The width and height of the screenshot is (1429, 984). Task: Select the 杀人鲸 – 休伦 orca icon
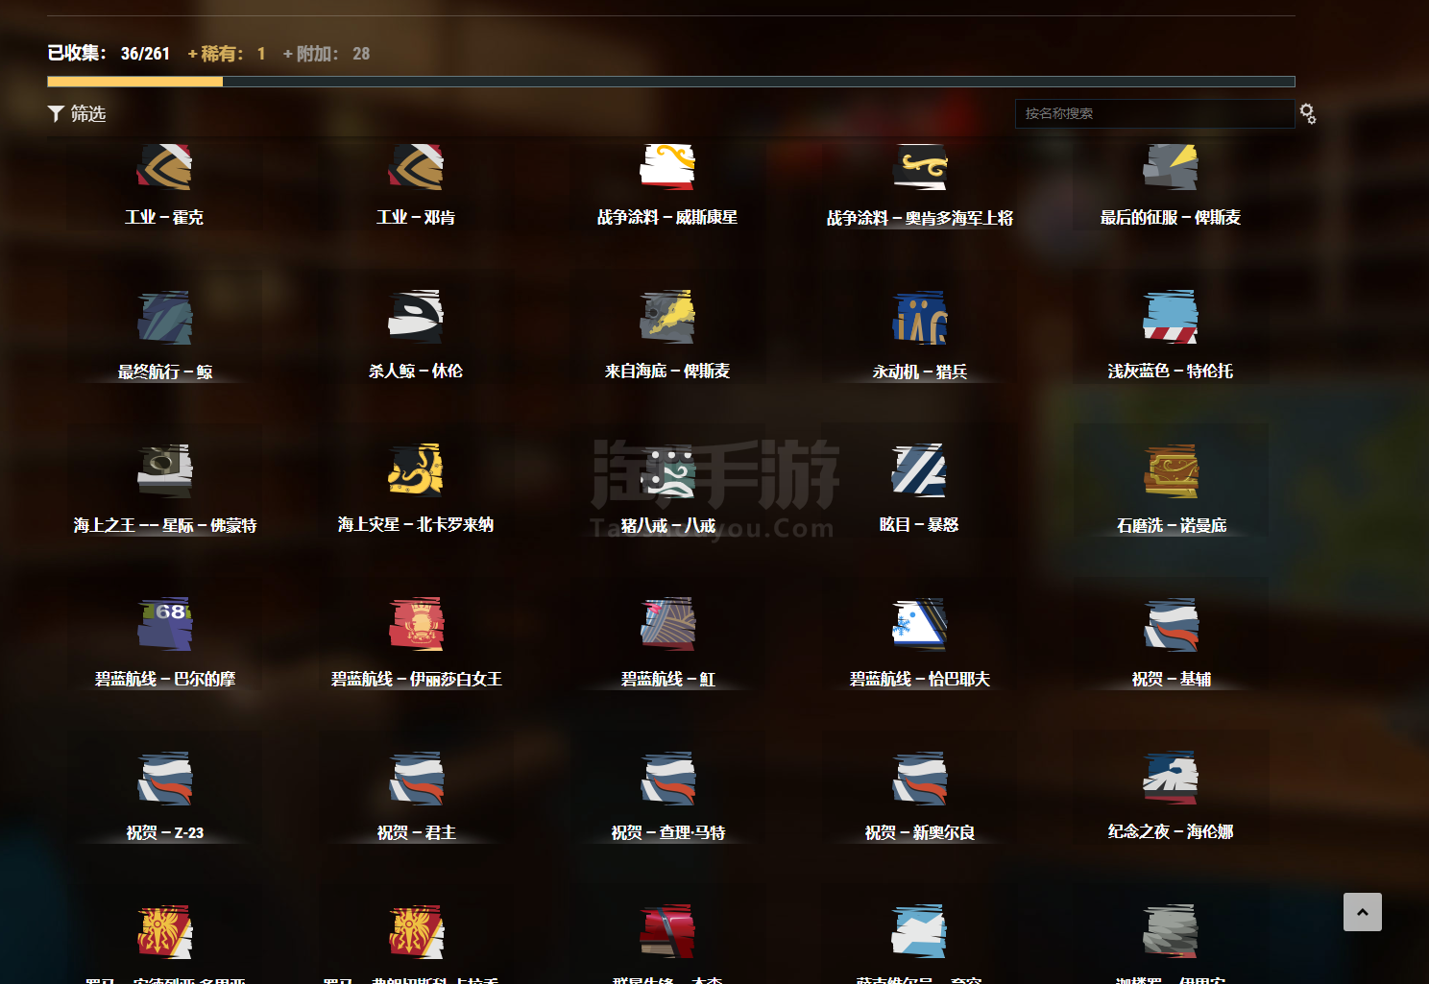tap(416, 317)
